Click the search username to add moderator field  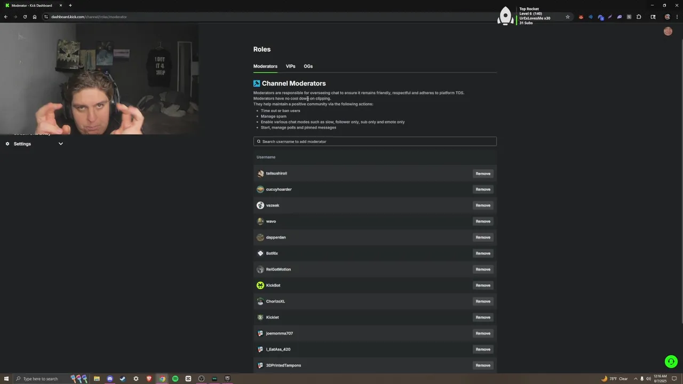[x=375, y=141]
